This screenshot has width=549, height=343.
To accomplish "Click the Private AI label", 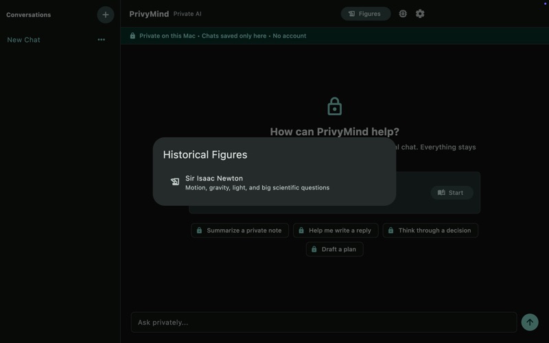I will 187,14.
